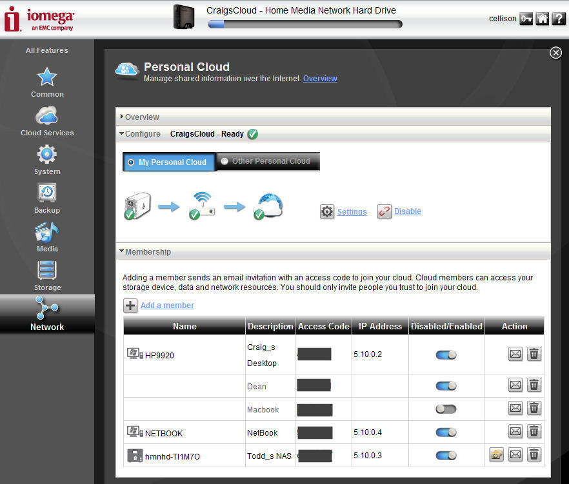Sort by the Disabled/Enabled column header
The image size is (569, 484).
[446, 326]
